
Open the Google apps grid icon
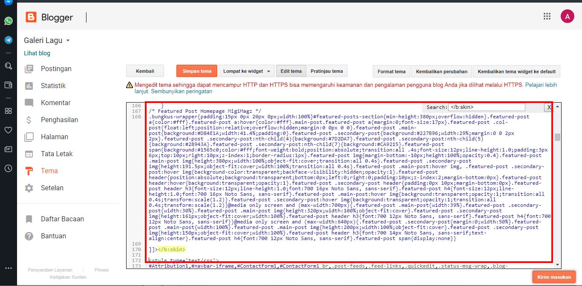(x=547, y=16)
